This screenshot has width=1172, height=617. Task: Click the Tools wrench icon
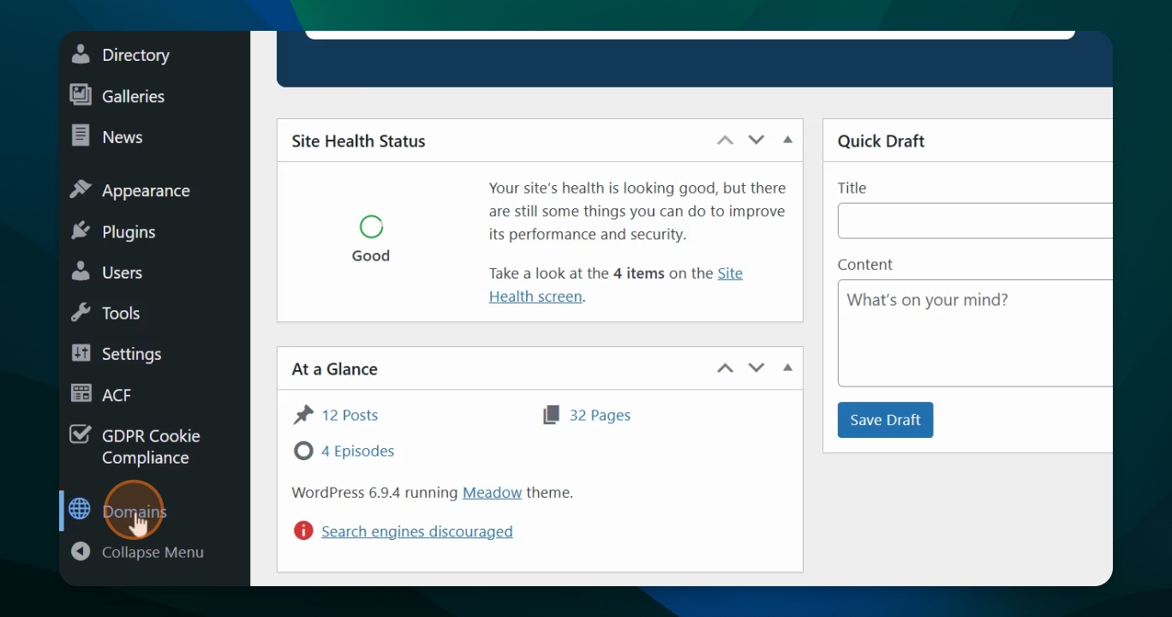coord(81,313)
